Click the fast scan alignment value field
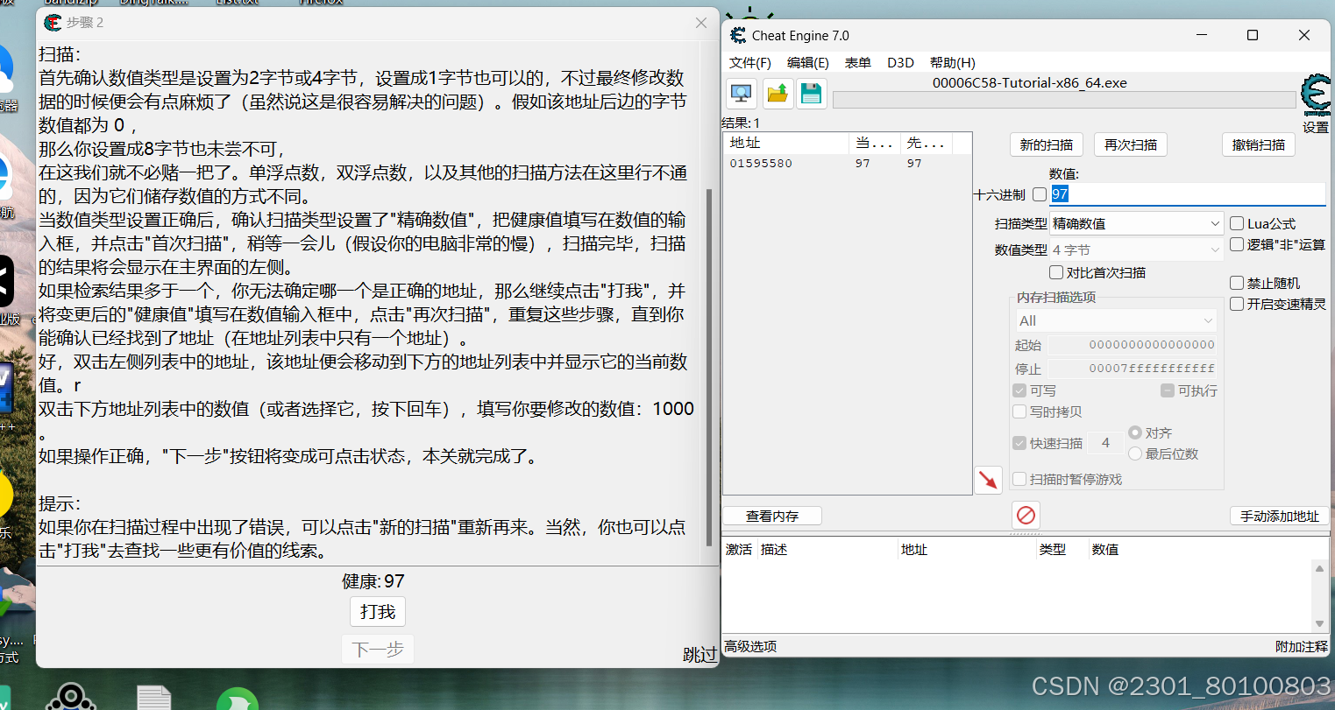The width and height of the screenshot is (1335, 710). [x=1105, y=443]
